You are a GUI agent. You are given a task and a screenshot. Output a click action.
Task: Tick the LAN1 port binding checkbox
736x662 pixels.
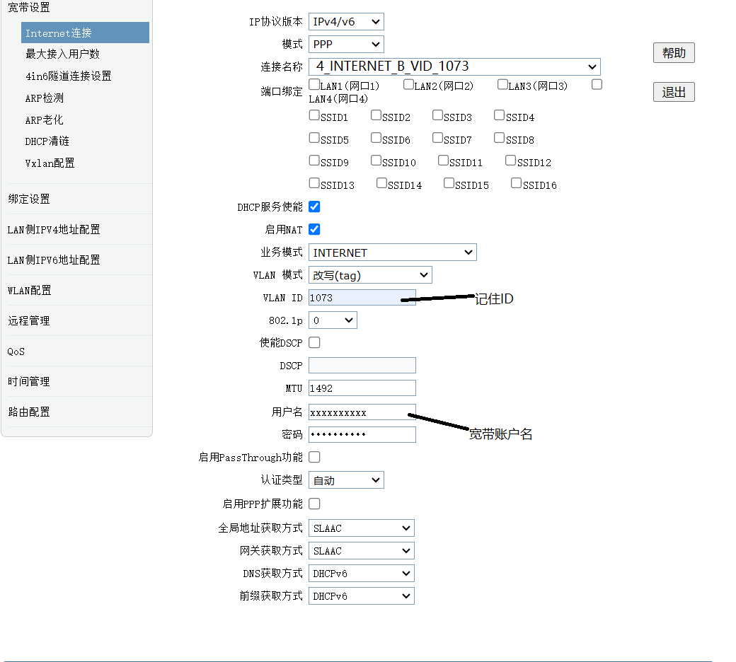[314, 85]
